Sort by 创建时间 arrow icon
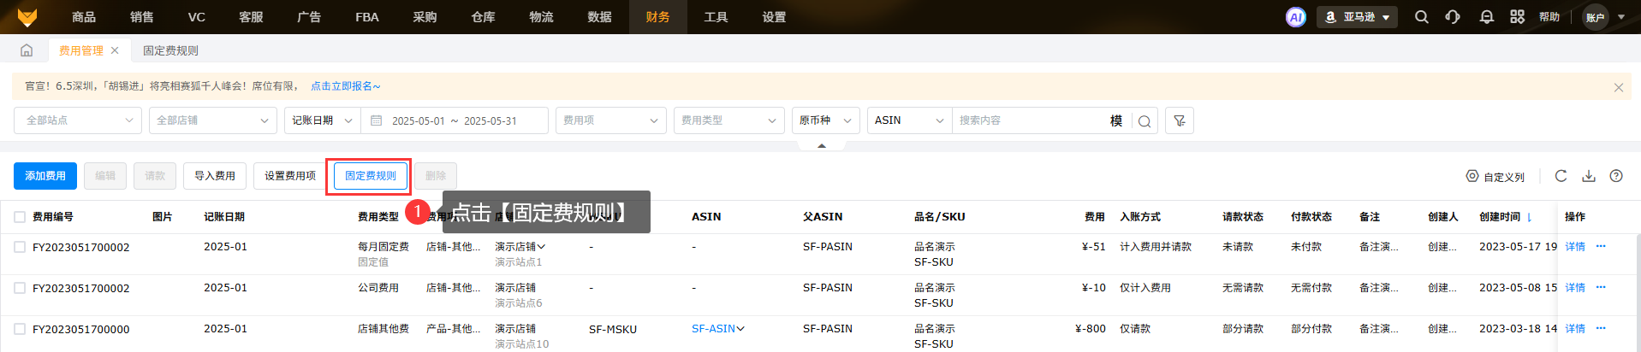Image resolution: width=1641 pixels, height=352 pixels. point(1530,217)
